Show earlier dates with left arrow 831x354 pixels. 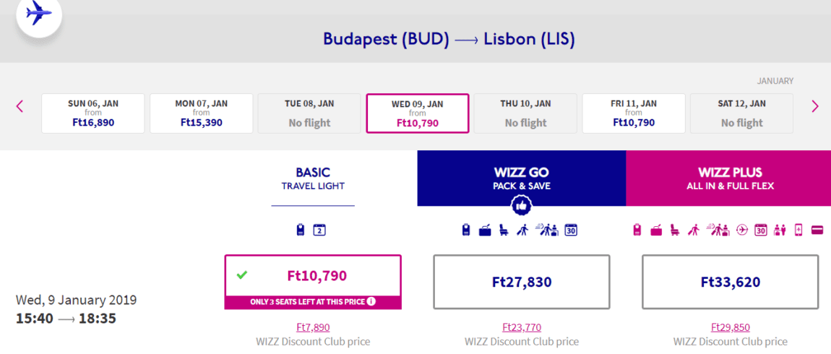[20, 106]
